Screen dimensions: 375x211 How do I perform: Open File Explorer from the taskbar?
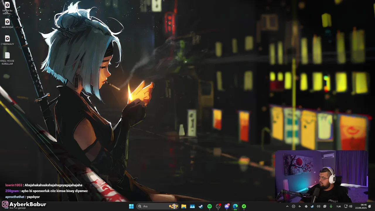click(184, 206)
